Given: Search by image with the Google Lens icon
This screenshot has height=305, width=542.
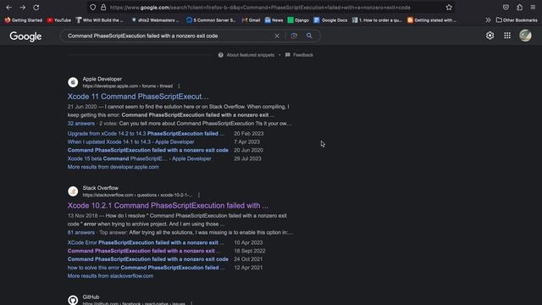Looking at the screenshot, I should [294, 36].
